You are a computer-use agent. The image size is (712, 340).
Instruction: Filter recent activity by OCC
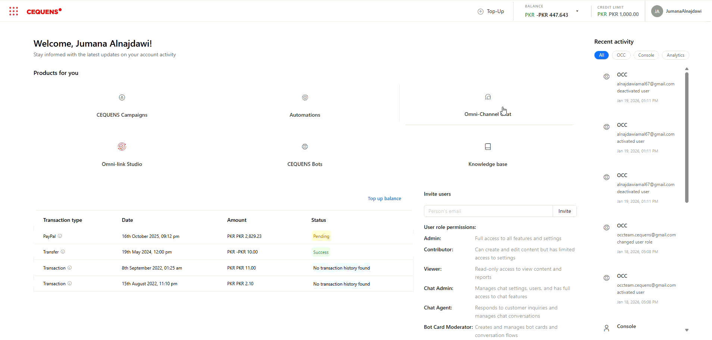point(621,55)
